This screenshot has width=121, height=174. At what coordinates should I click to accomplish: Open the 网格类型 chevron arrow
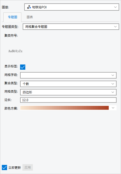113,92
